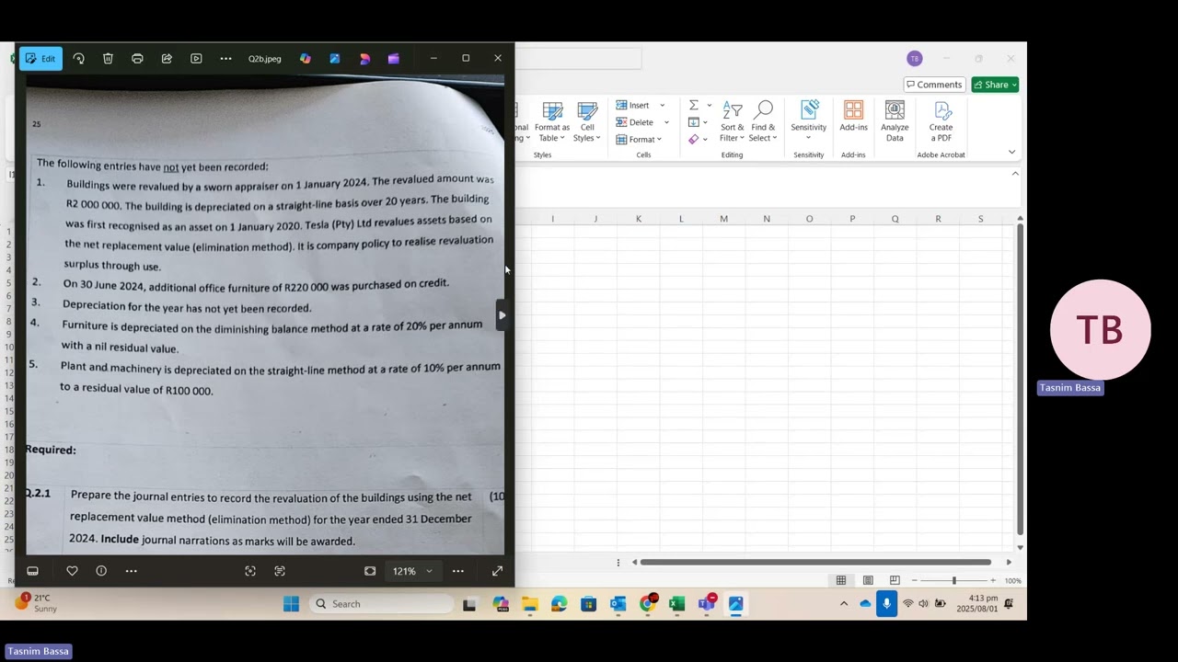Viewport: 1178px width, 662px height.
Task: Open the Comments pane in Excel
Action: (934, 85)
